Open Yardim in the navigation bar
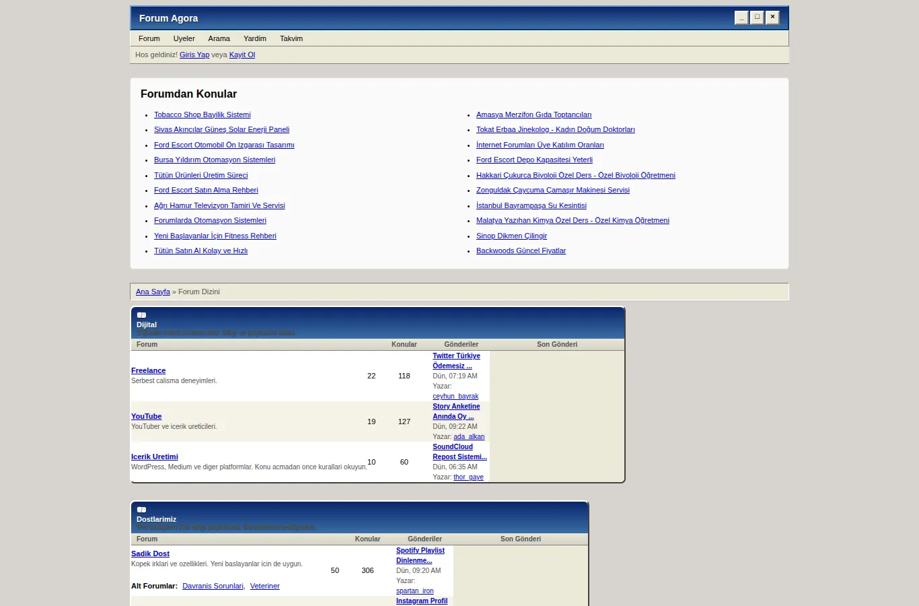The image size is (919, 606). point(255,38)
